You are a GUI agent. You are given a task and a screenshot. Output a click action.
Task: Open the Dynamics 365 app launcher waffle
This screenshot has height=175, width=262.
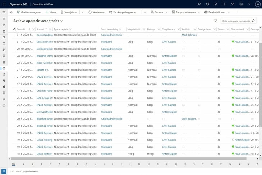(4, 4)
